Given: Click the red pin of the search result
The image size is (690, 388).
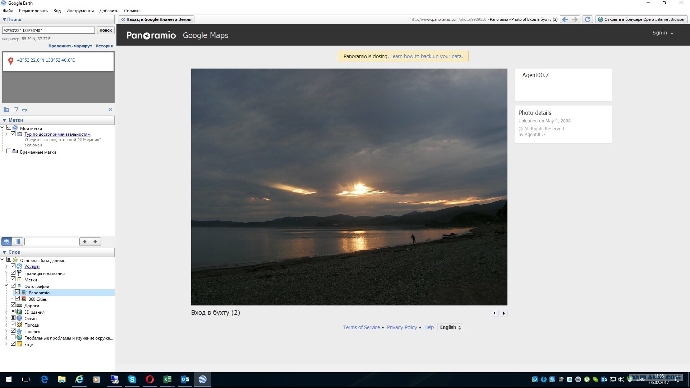Looking at the screenshot, I should tap(11, 61).
